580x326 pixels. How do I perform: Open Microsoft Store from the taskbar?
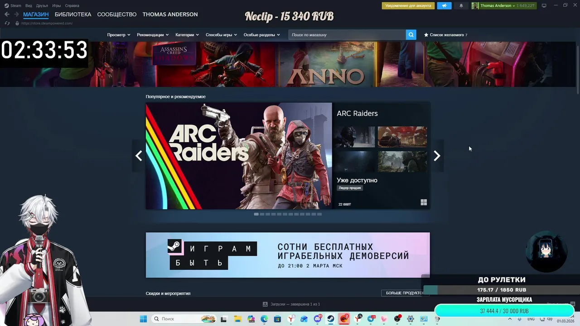(x=277, y=319)
